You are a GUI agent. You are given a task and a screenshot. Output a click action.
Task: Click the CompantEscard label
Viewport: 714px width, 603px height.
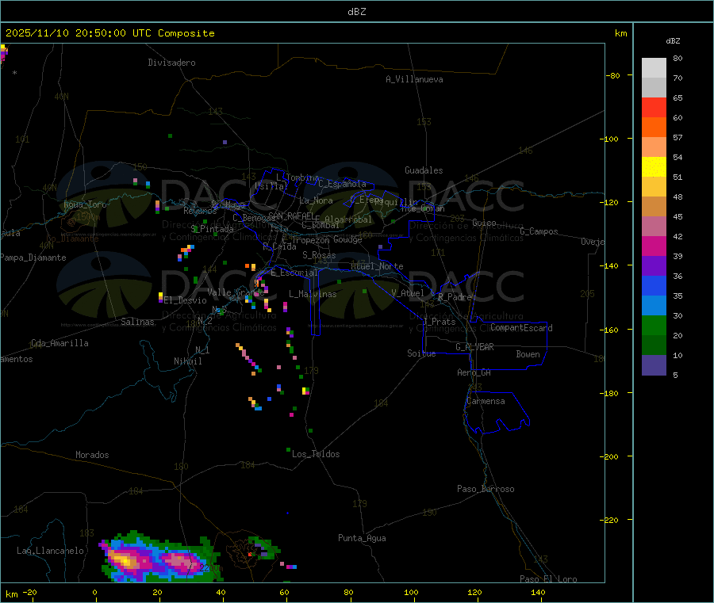click(522, 328)
